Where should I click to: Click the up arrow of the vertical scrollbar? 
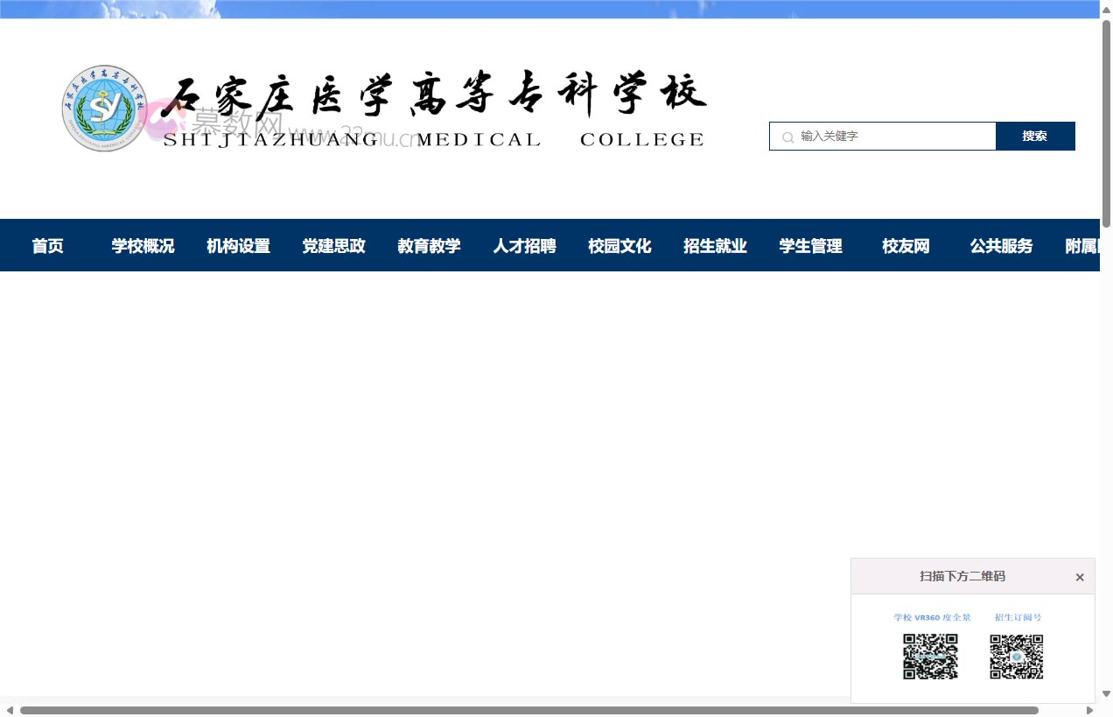click(x=1106, y=10)
